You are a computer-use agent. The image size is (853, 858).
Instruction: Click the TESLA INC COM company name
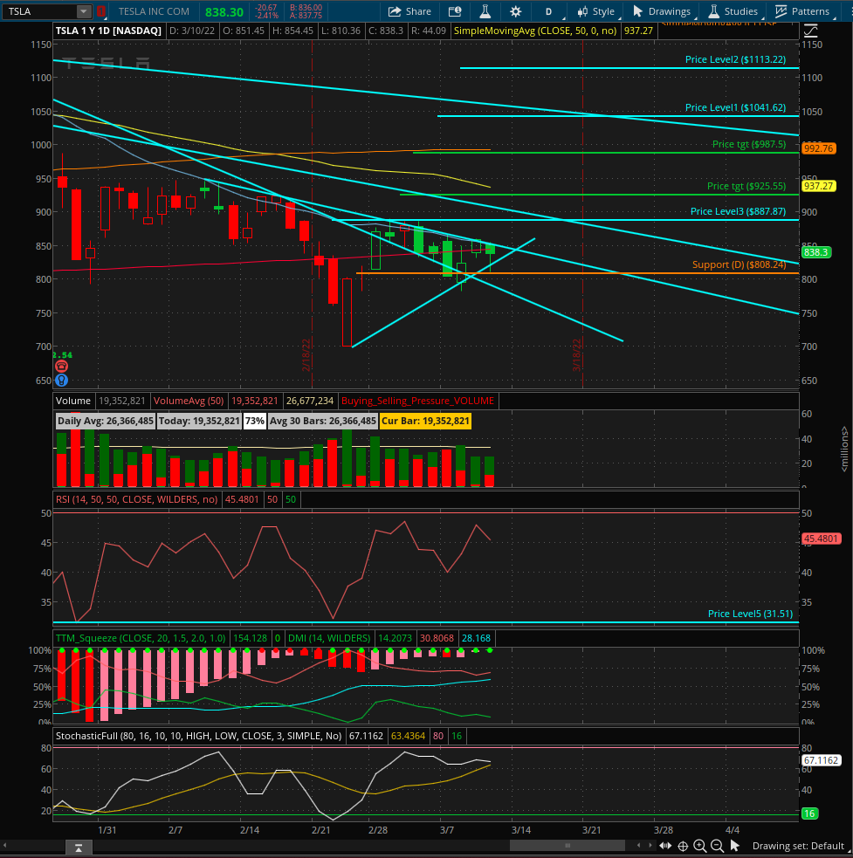pyautogui.click(x=154, y=11)
